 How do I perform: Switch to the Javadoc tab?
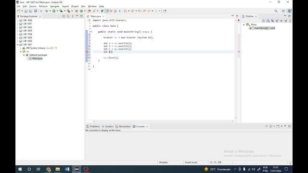click(107, 126)
